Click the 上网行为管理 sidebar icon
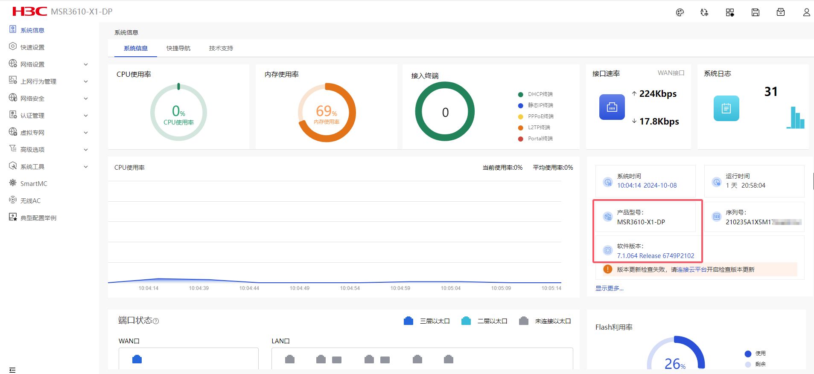 [13, 81]
